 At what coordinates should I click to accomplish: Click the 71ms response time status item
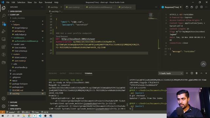coord(35,112)
